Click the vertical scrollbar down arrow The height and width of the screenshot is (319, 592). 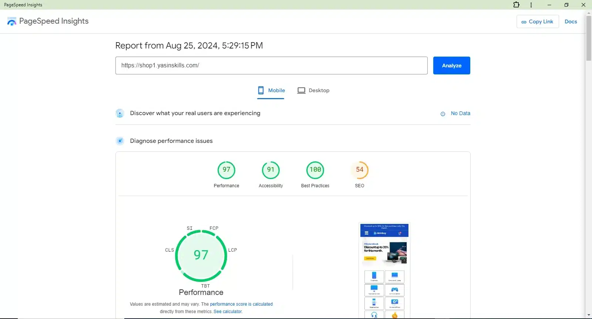(x=589, y=315)
